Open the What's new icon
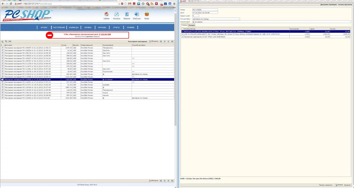Image resolution: width=354 pixels, height=188 pixels. click(137, 14)
